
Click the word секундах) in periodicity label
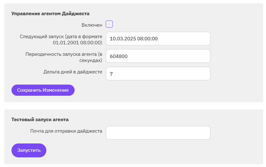pos(91,60)
